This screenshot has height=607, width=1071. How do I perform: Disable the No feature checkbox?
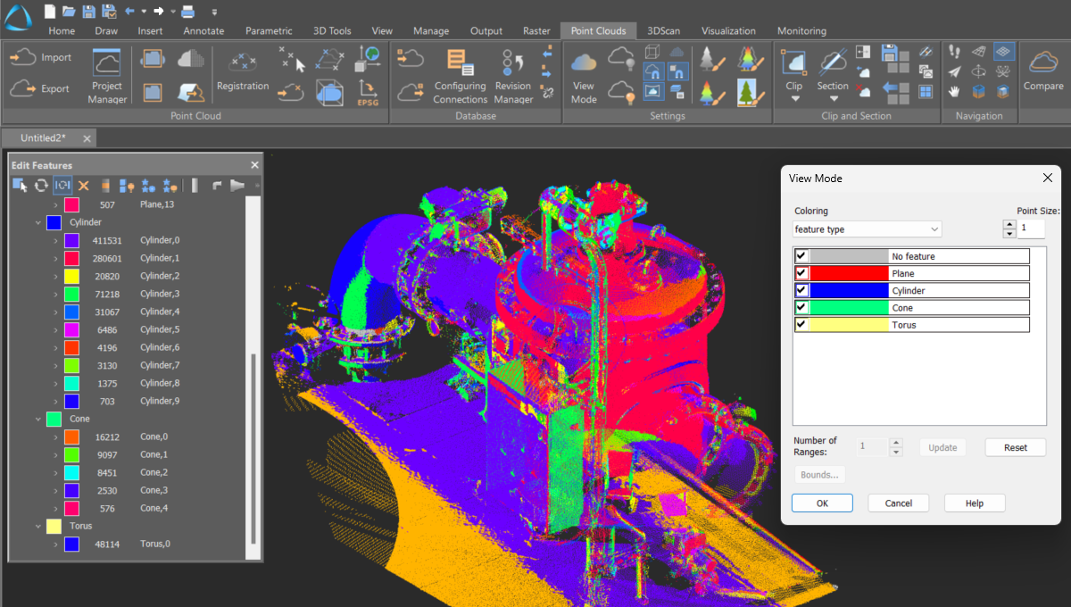tap(801, 255)
